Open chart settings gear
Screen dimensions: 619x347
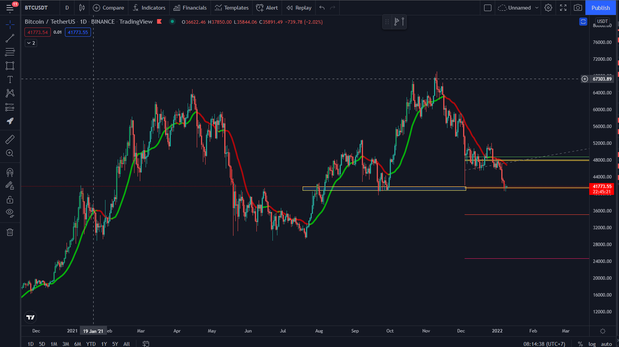548,8
